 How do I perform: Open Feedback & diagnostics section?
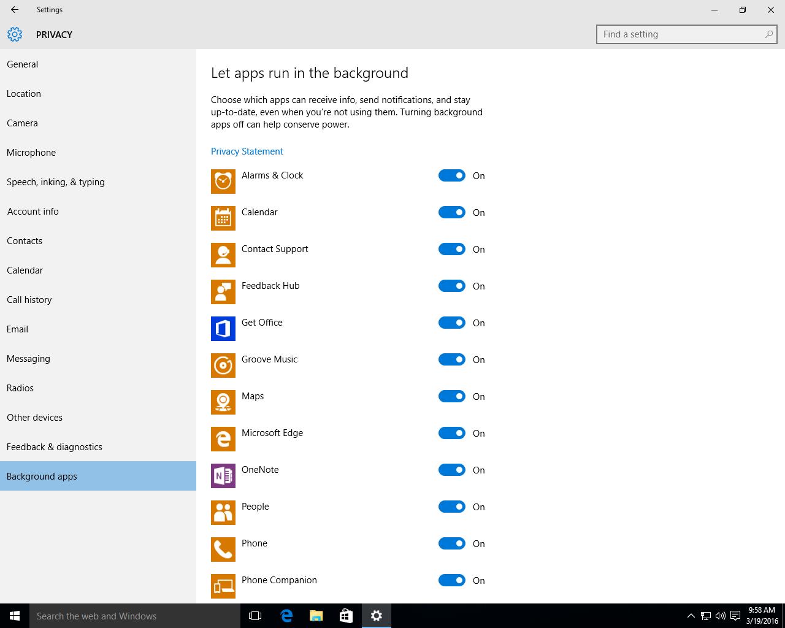[x=98, y=446]
